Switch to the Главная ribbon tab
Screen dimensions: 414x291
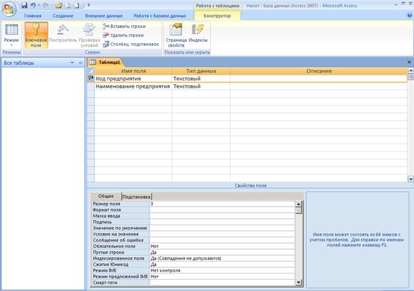tap(33, 16)
